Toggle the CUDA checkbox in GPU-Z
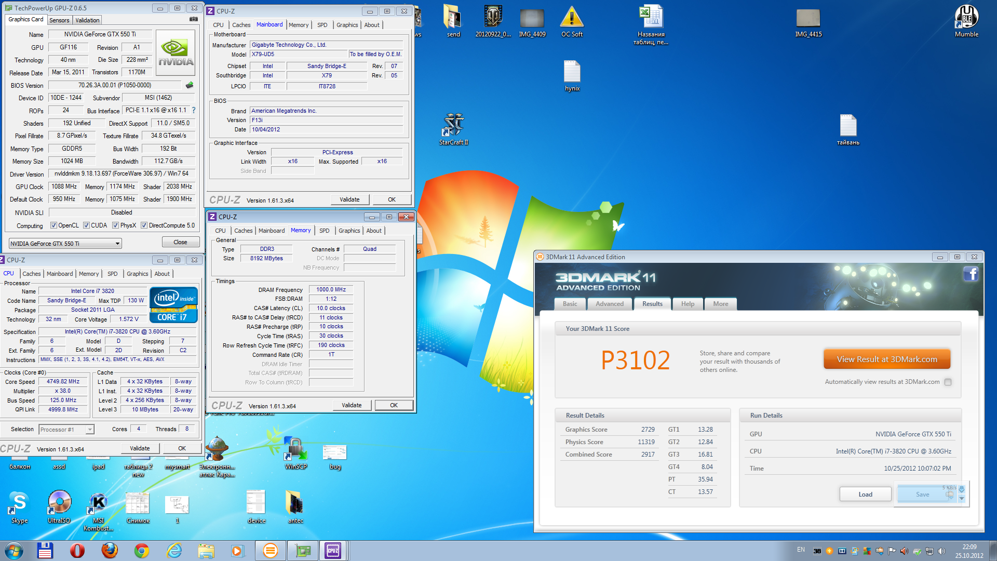Image resolution: width=997 pixels, height=561 pixels. [86, 225]
